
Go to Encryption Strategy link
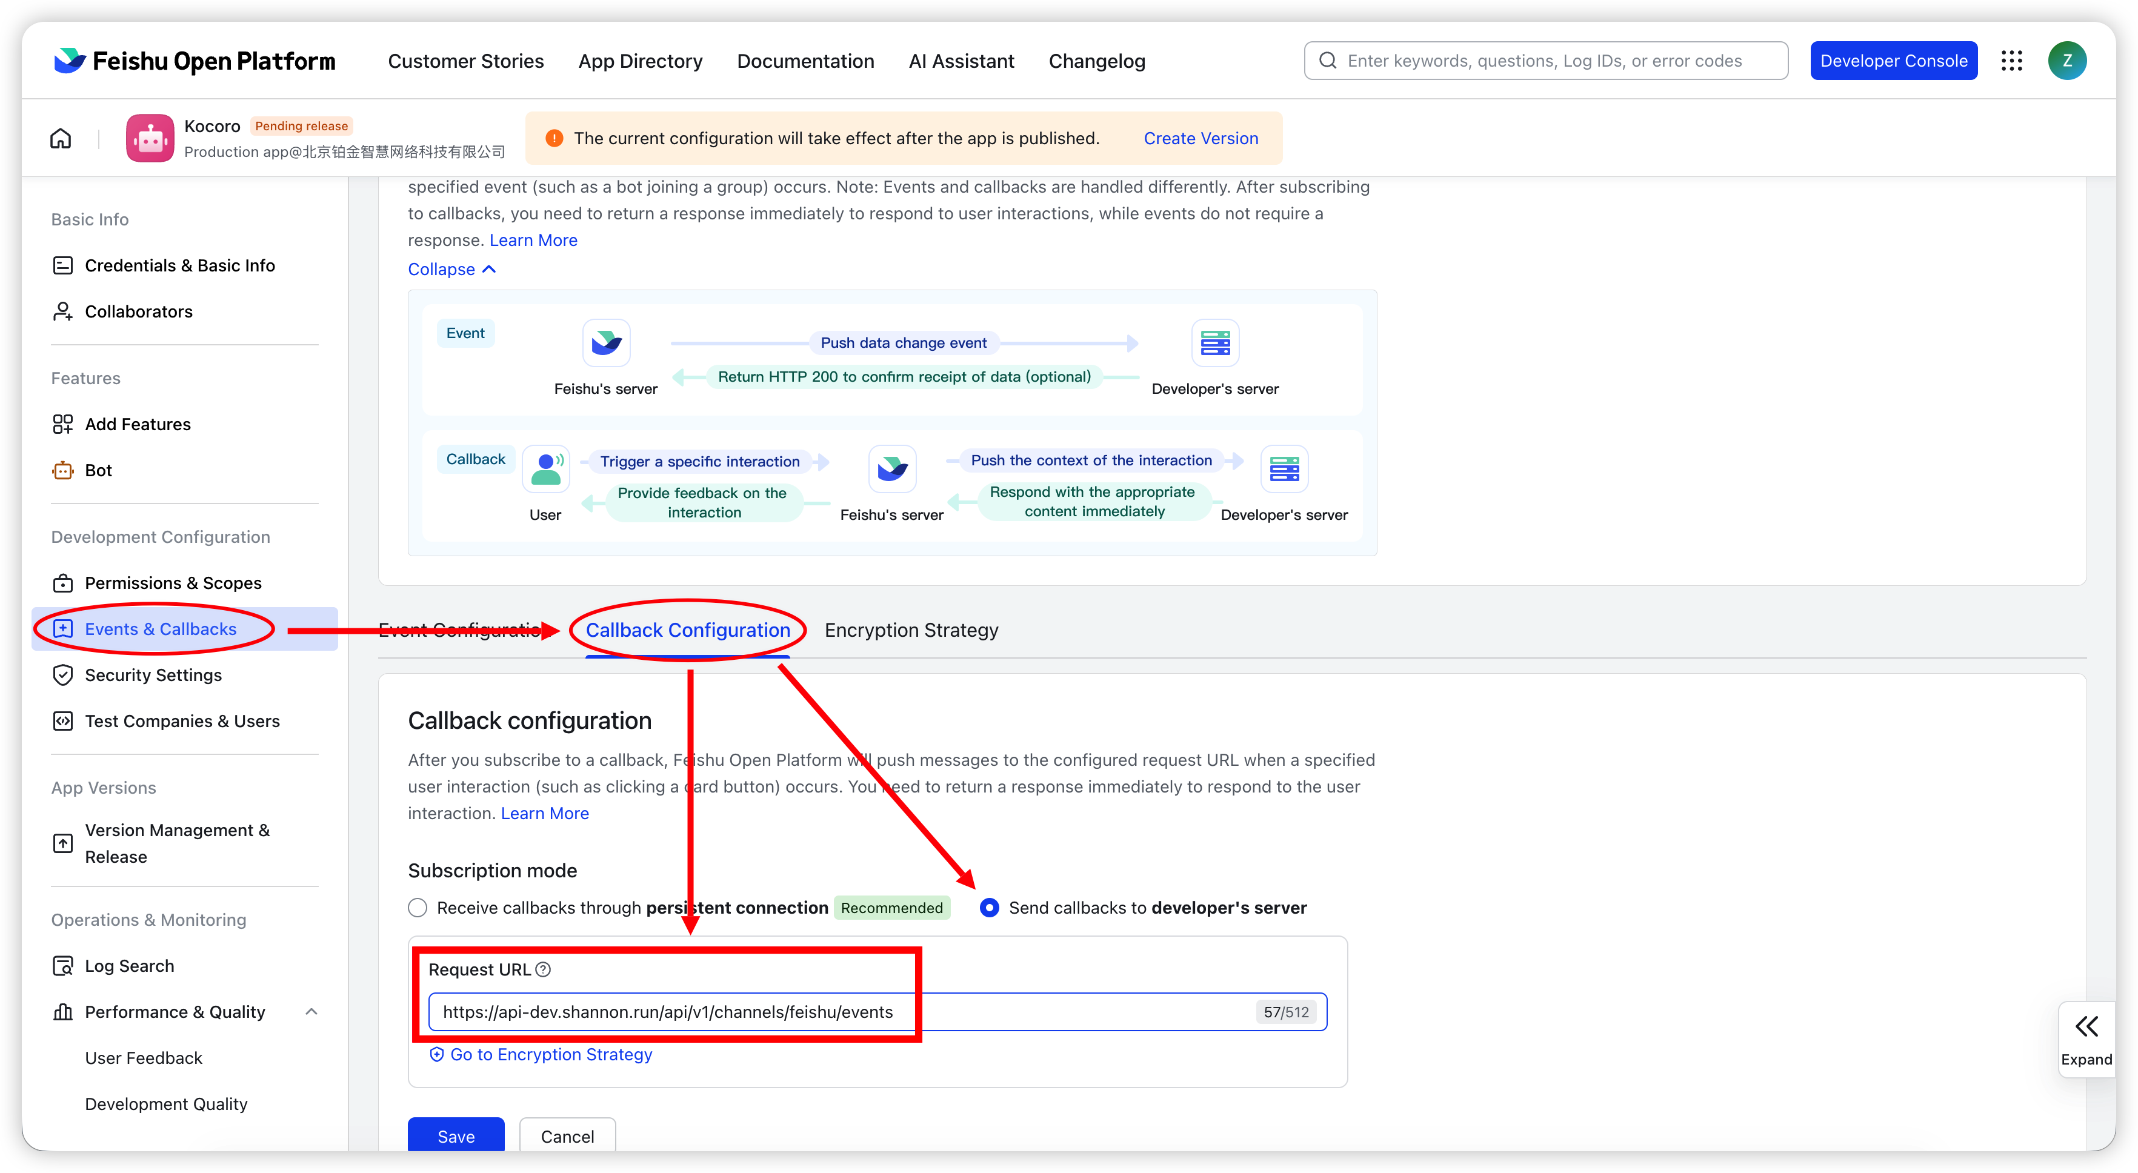click(x=551, y=1054)
